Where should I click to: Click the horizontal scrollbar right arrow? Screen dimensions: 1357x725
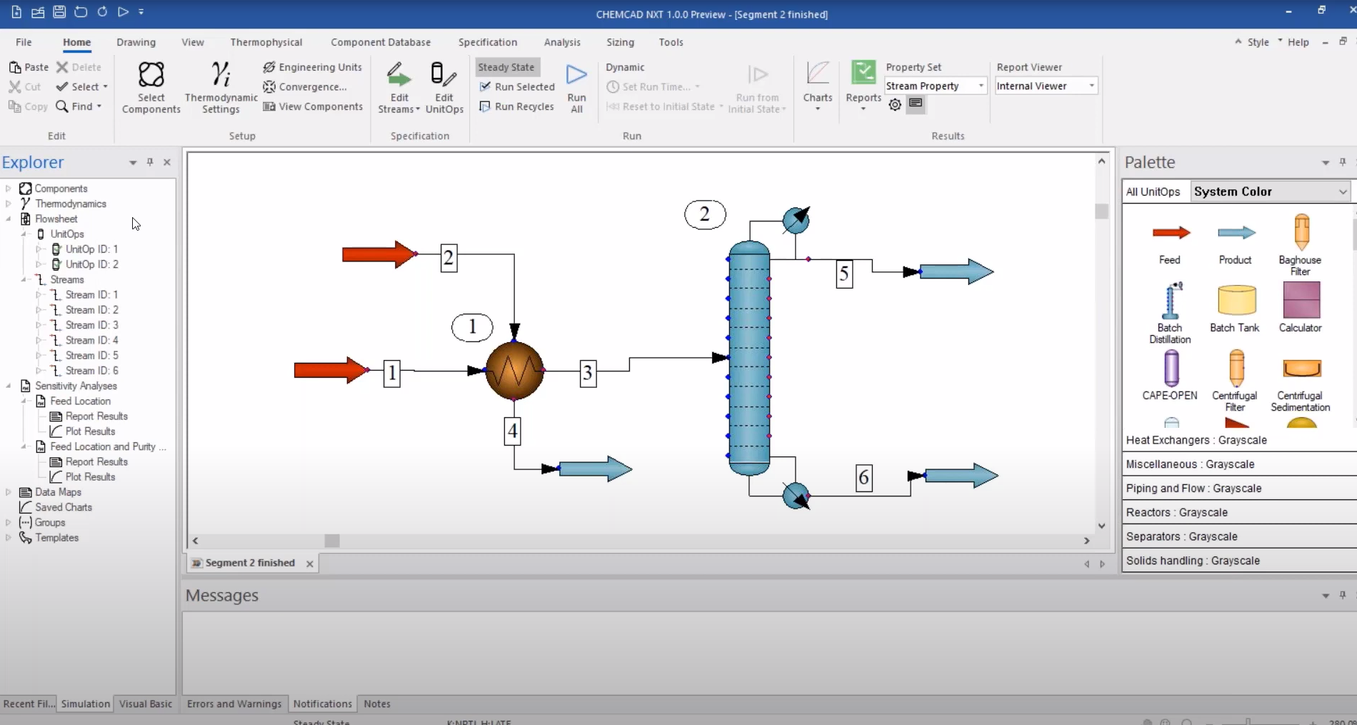[x=1087, y=541]
